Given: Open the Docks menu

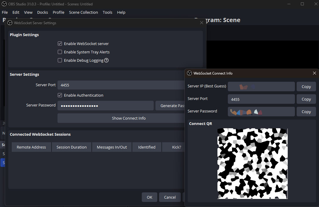Looking at the screenshot, I should click(x=43, y=13).
